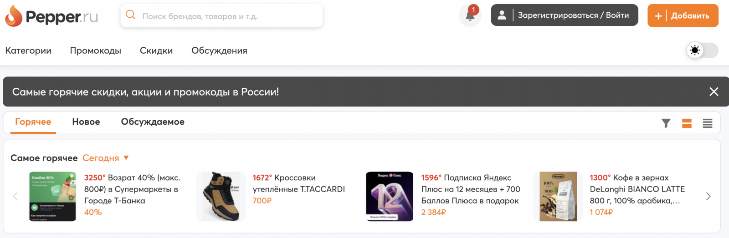The height and width of the screenshot is (238, 729).
Task: Click Зарегистрироваться / Войти button
Action: tap(573, 15)
